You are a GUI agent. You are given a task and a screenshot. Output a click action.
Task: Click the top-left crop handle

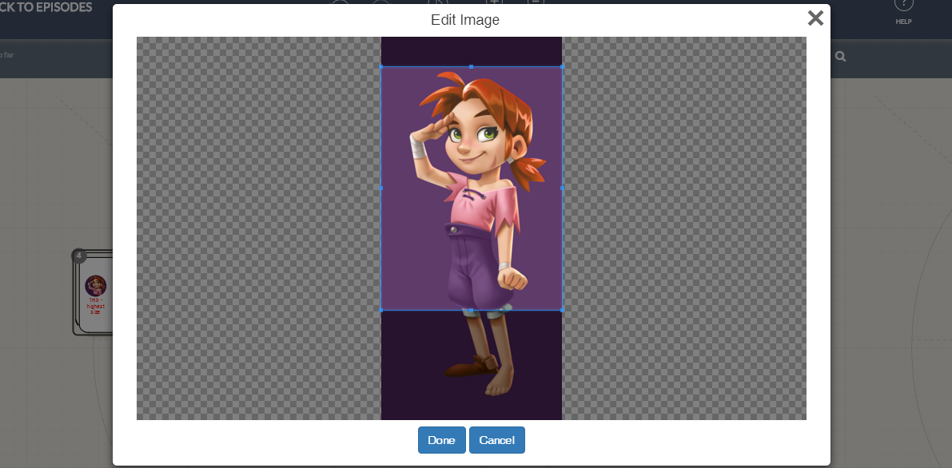pos(380,67)
